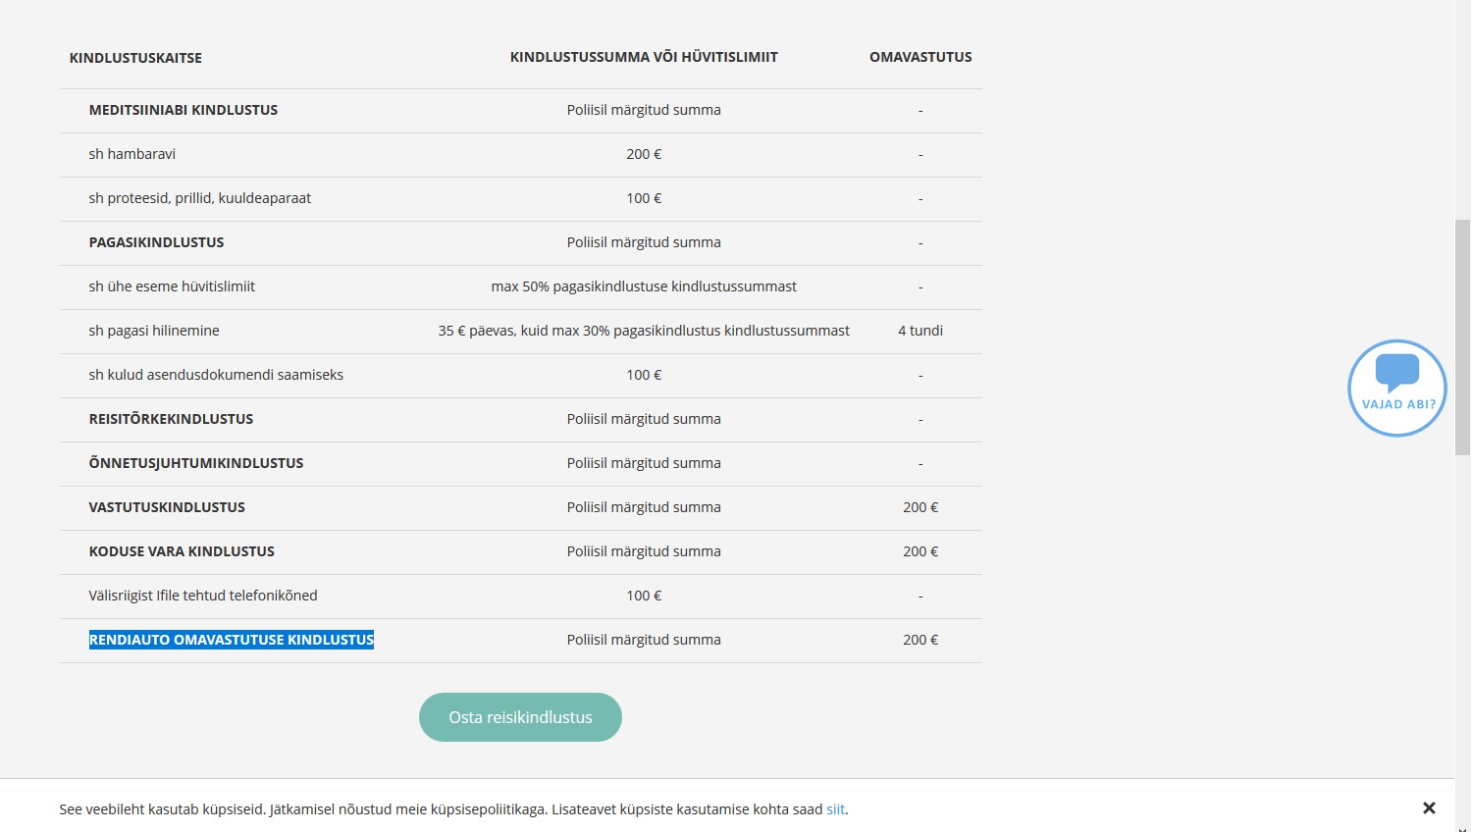Screen dimensions: 1471x832
Task: Open the 'siit' cookie policy link
Action: tap(835, 809)
